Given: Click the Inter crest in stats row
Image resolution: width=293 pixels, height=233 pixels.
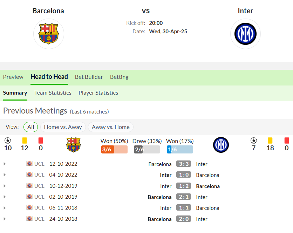Looking at the screenshot, I should (x=221, y=145).
